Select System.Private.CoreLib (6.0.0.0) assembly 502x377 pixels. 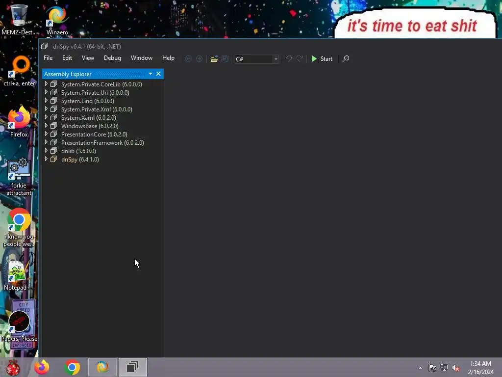(101, 84)
